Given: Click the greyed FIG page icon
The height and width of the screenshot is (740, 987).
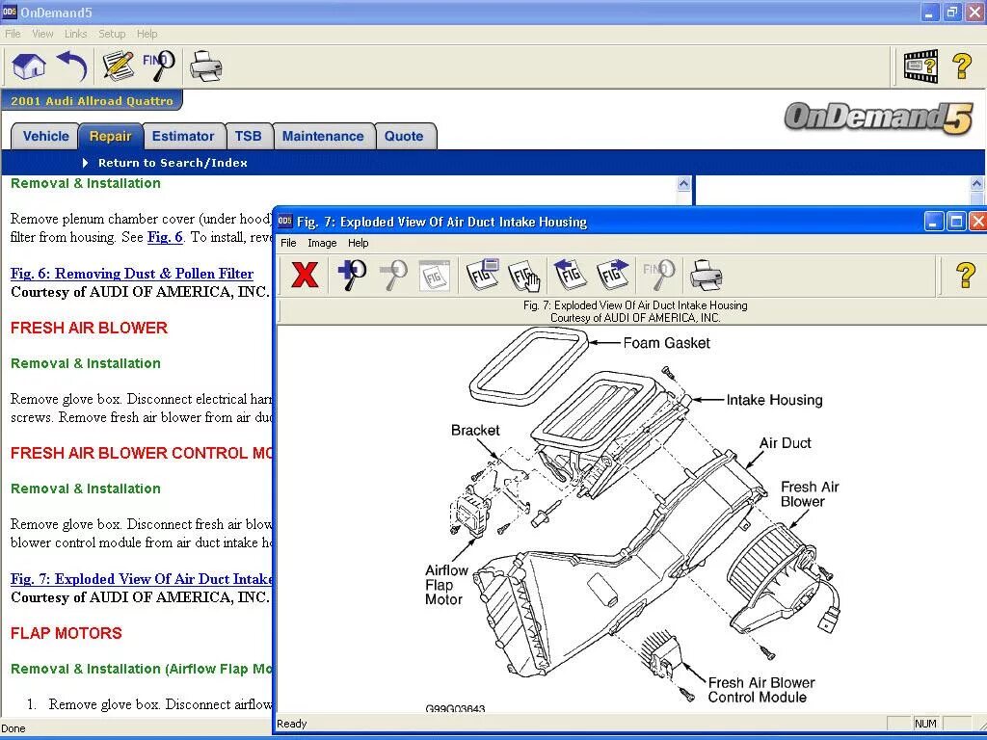Looking at the screenshot, I should tap(435, 275).
